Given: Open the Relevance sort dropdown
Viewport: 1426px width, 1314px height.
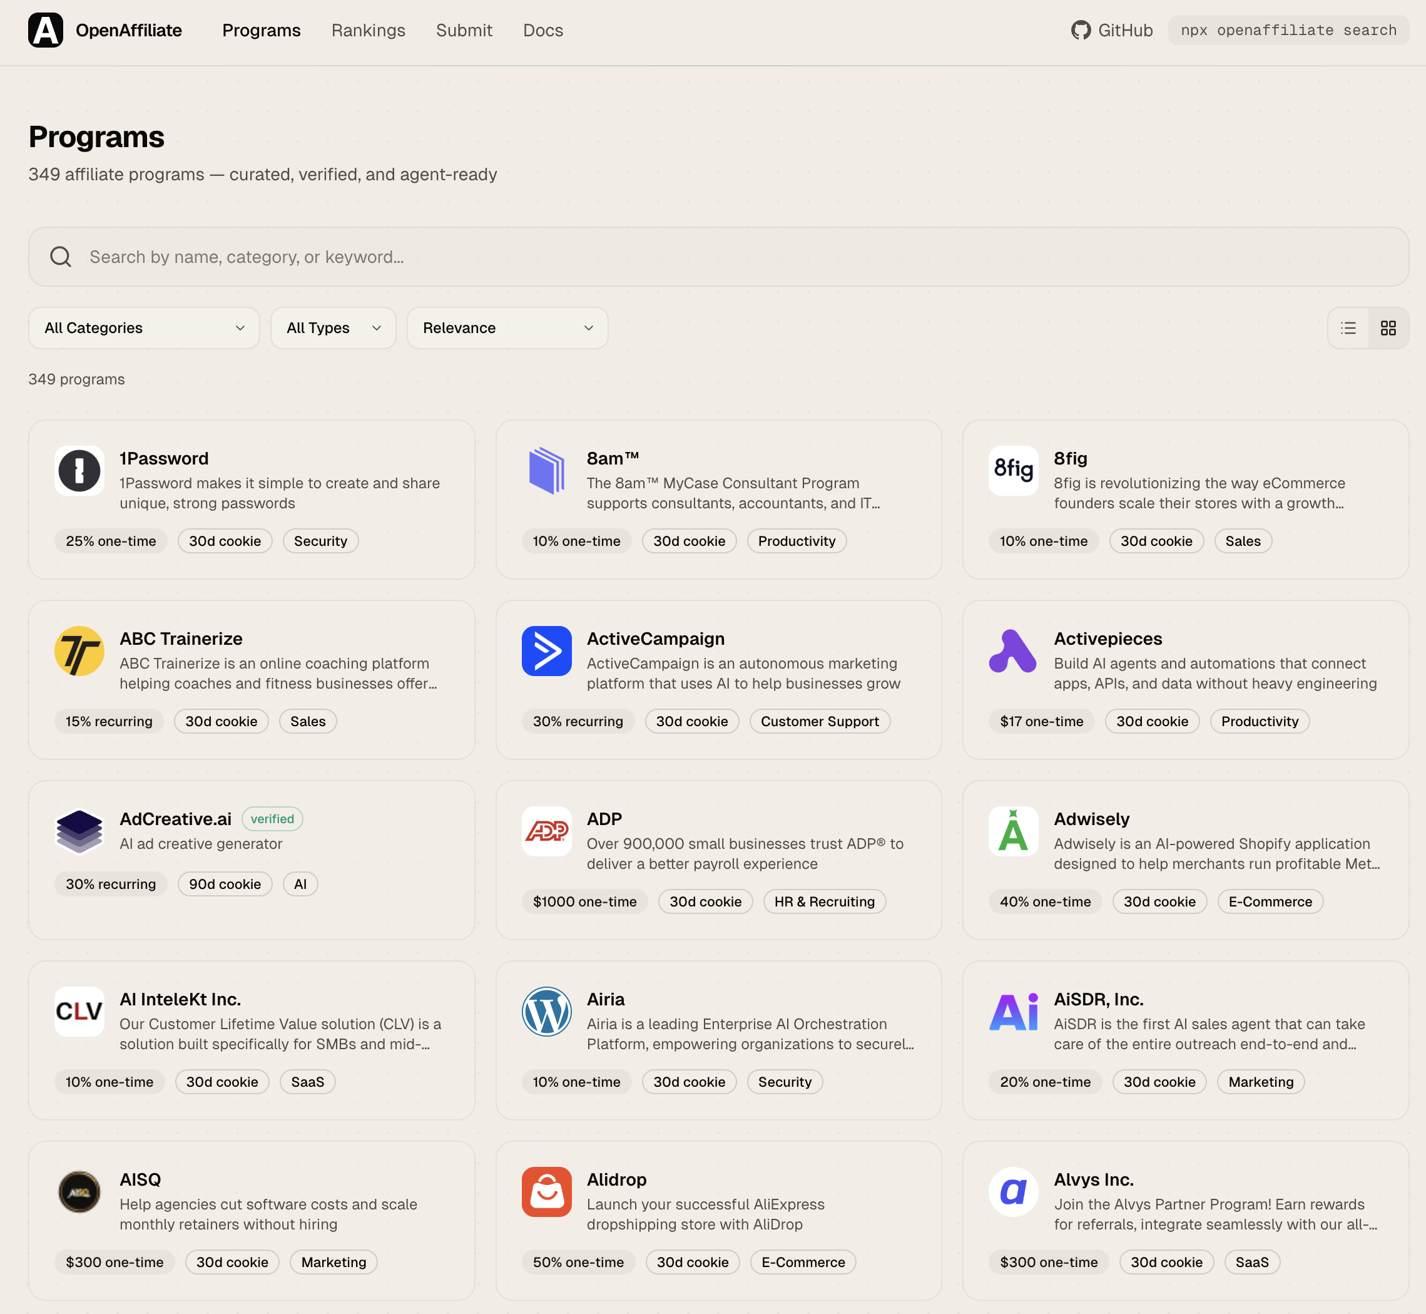Looking at the screenshot, I should point(507,328).
